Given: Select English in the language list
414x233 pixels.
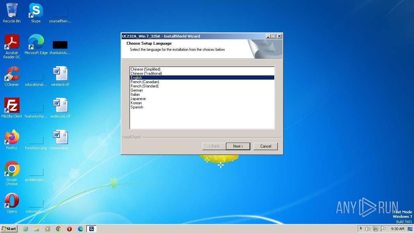Looking at the screenshot, I should coord(202,78).
